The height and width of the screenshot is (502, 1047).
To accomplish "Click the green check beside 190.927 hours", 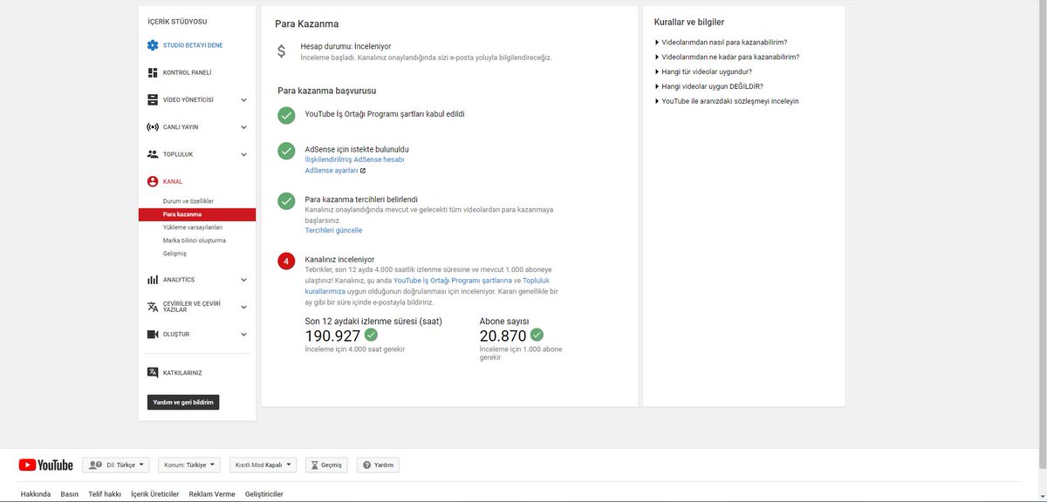I will point(371,335).
